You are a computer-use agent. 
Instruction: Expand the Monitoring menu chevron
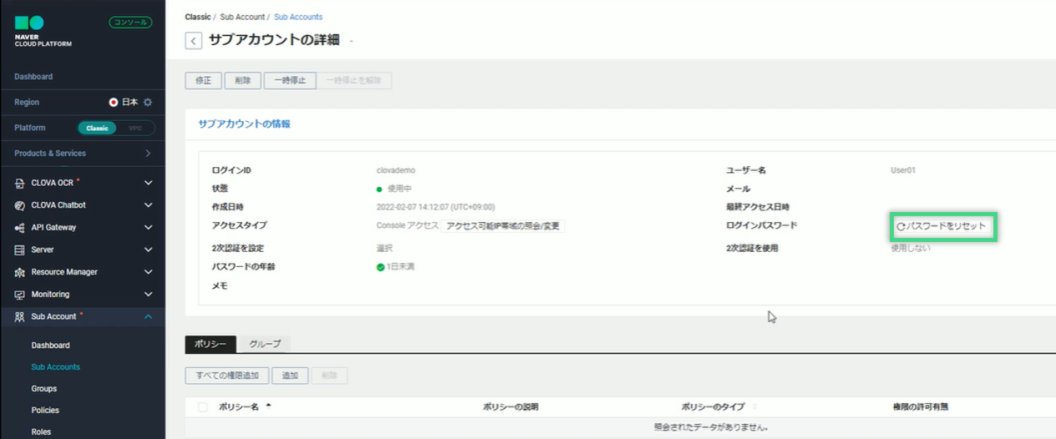click(x=148, y=295)
